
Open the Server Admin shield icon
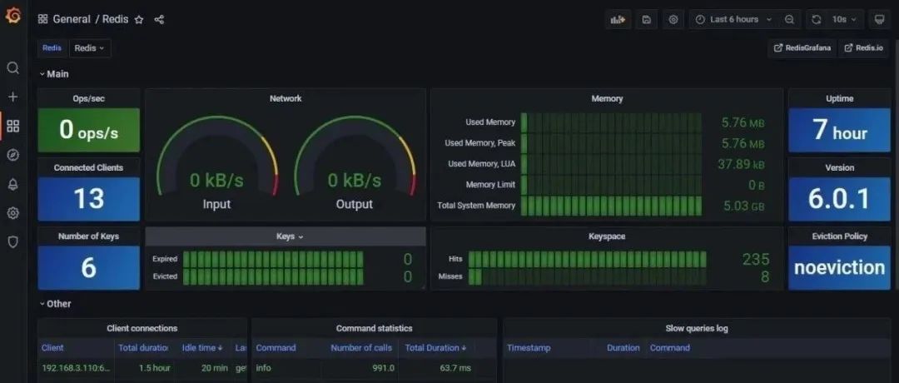tap(12, 242)
